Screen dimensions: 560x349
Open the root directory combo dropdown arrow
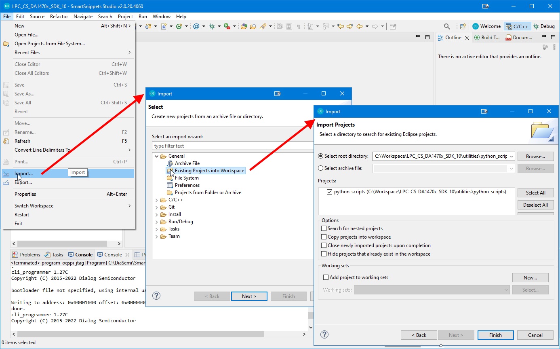(512, 156)
